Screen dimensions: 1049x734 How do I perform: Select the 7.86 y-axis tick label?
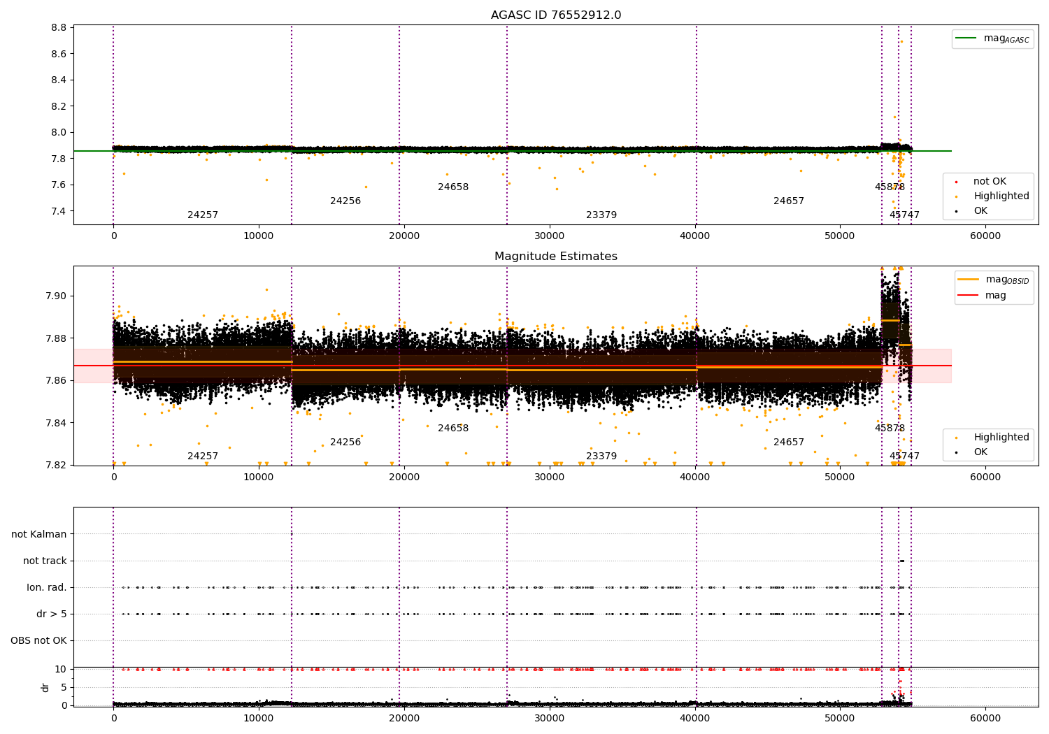tap(56, 381)
